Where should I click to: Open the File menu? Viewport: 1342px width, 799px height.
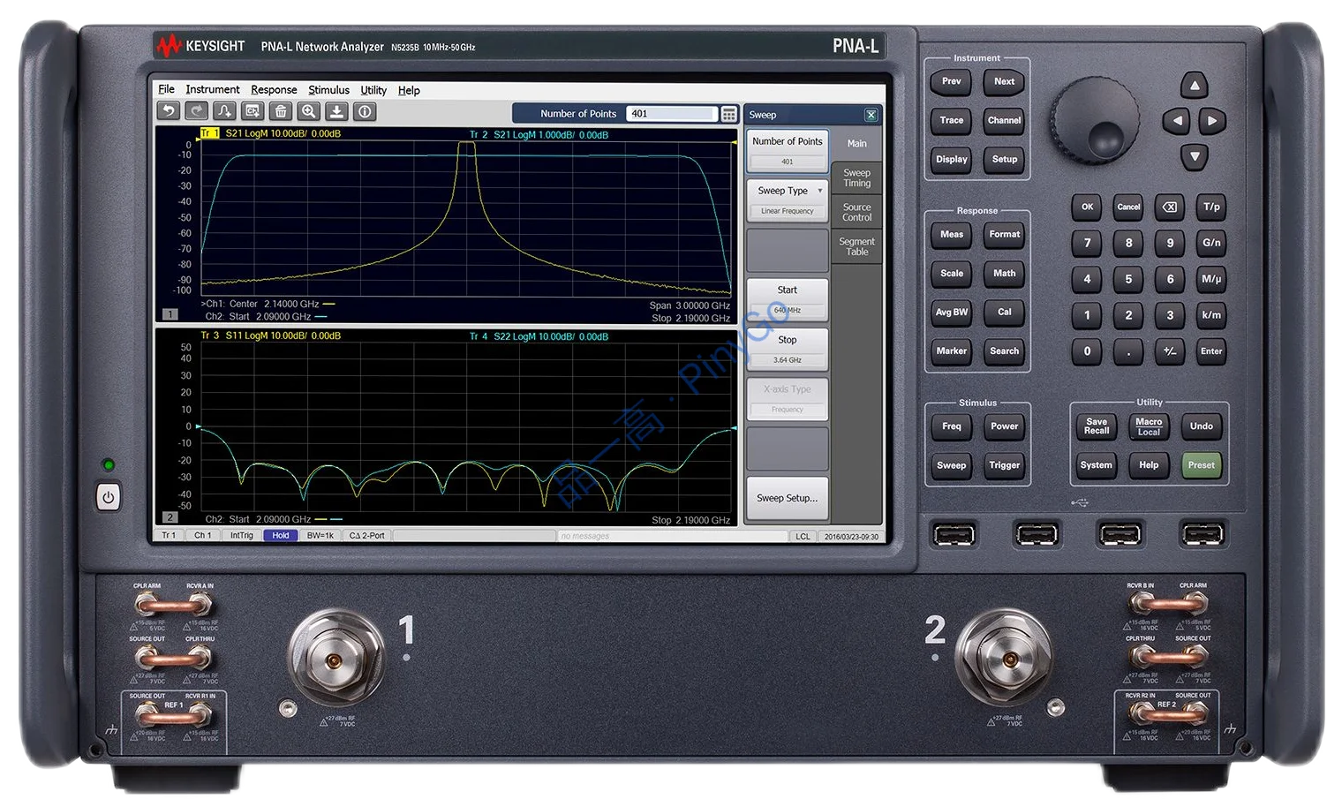coord(166,89)
